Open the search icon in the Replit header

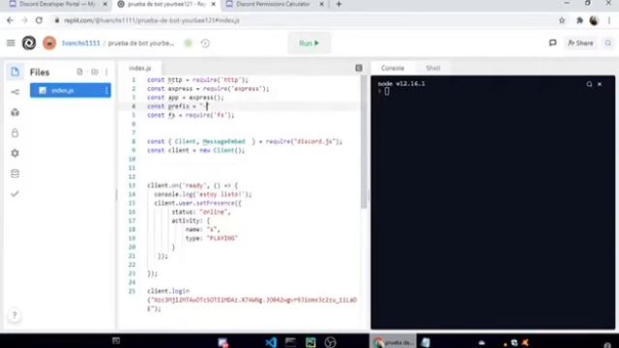point(608,43)
